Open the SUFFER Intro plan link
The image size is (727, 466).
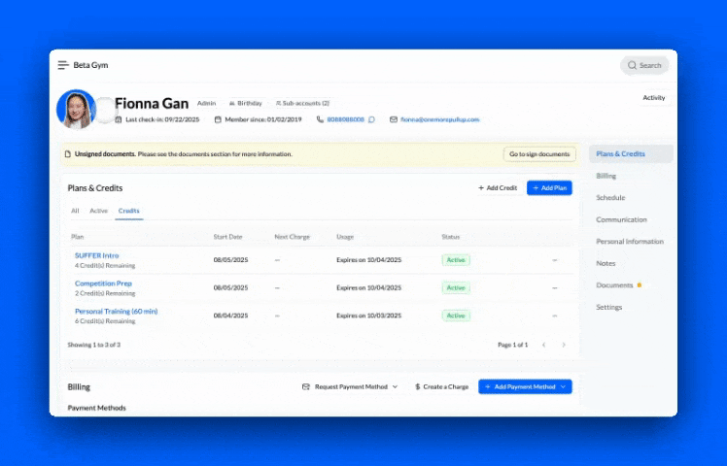click(97, 255)
